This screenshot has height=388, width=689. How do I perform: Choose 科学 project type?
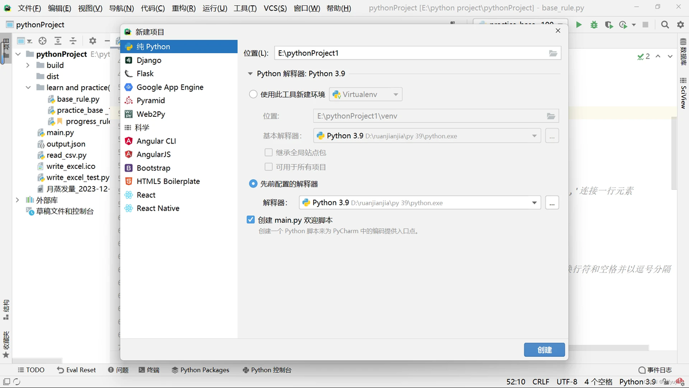[x=179, y=127]
